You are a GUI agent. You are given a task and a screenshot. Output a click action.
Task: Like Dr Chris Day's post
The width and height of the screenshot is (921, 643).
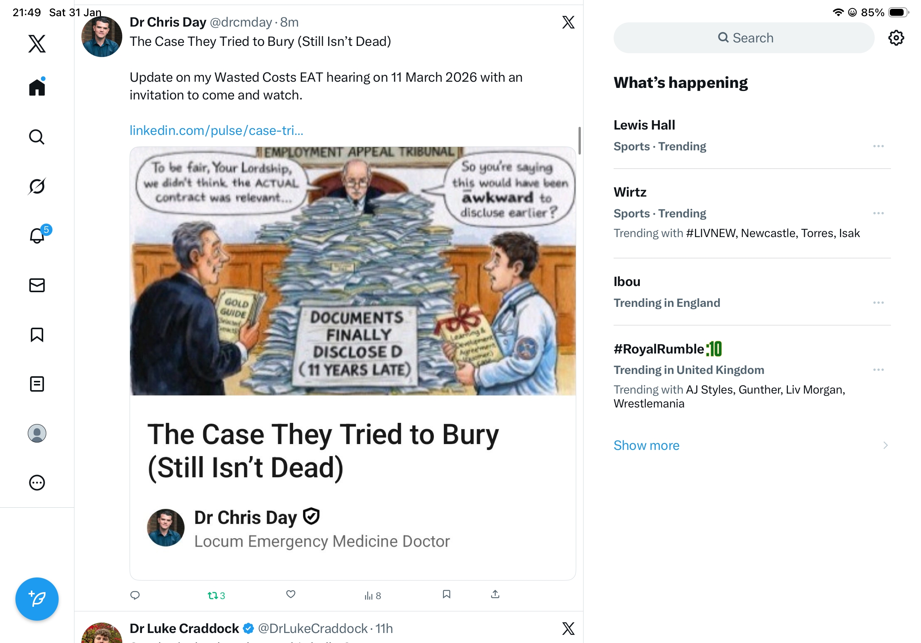pyautogui.click(x=291, y=594)
